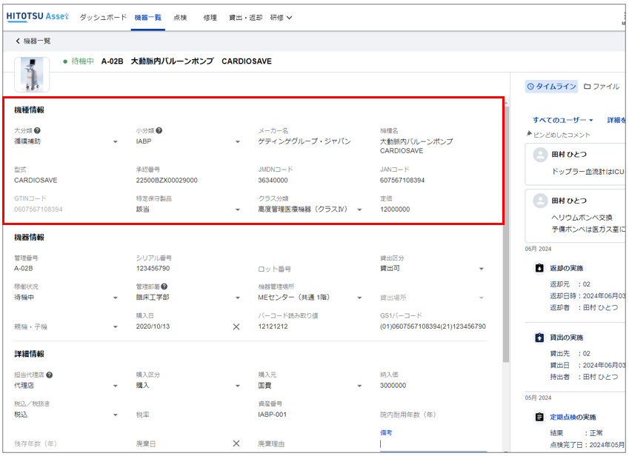Viewport: 629px width, 456px height.
Task: Expand the 機器管理場所 dropdown
Action: pos(310,298)
